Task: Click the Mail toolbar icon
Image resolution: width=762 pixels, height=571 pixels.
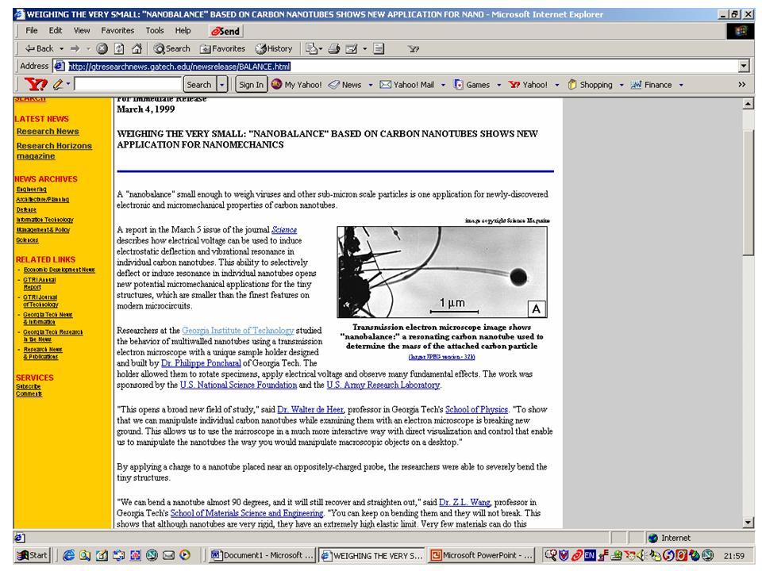Action: pos(310,48)
